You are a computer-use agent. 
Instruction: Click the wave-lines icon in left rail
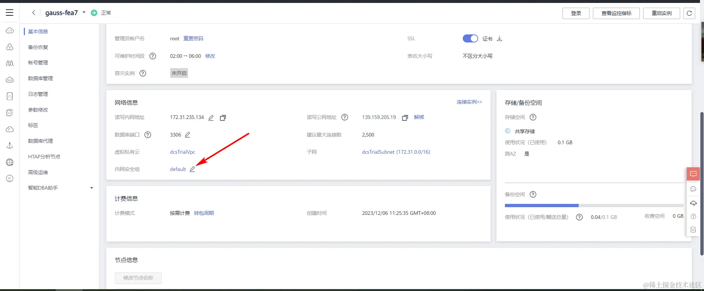point(10,63)
